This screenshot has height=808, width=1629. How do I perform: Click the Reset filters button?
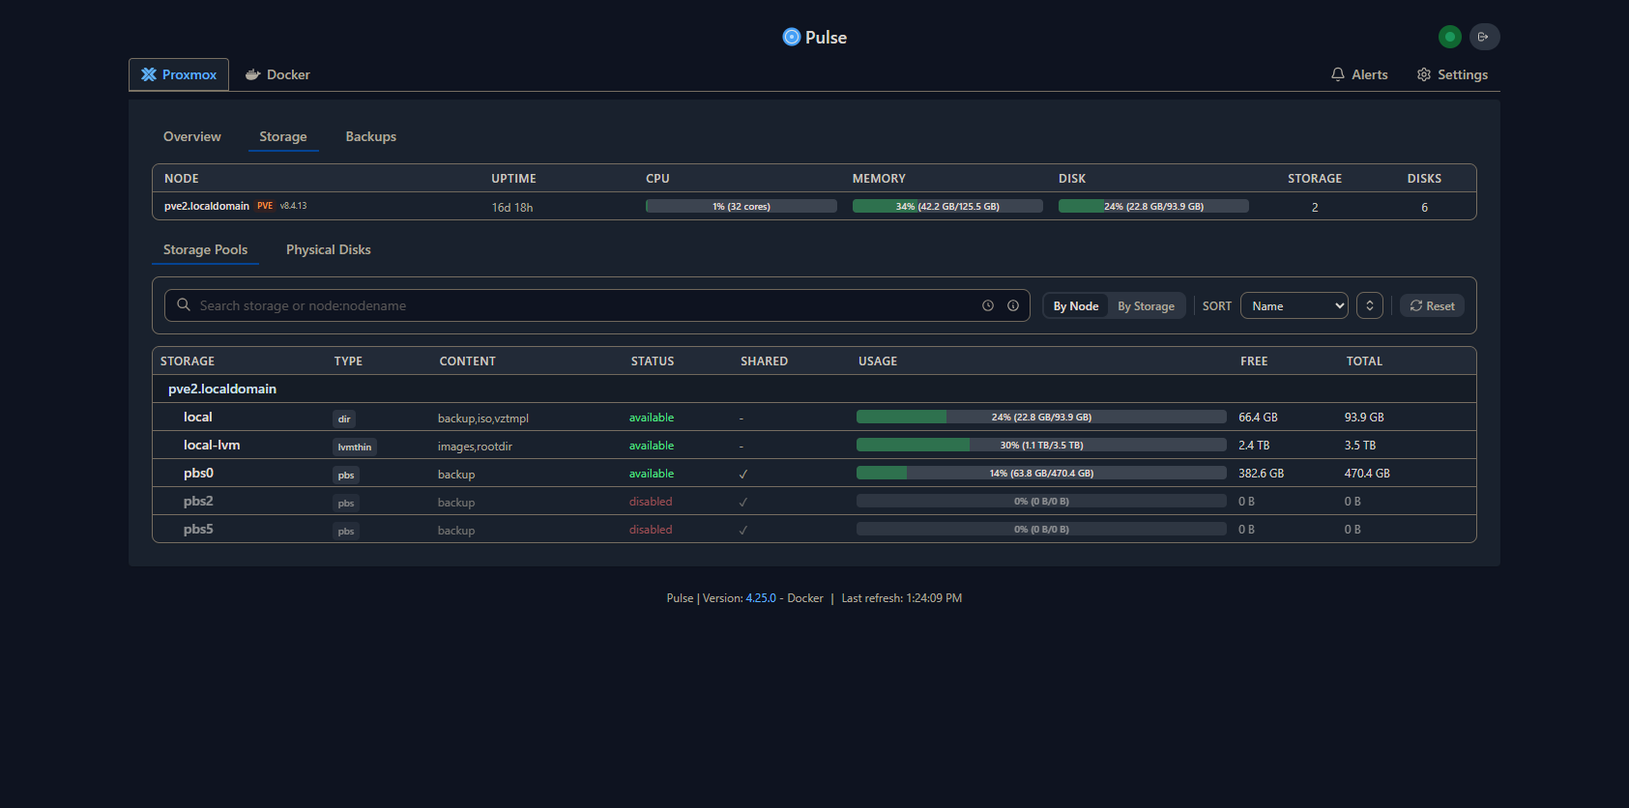click(1432, 305)
